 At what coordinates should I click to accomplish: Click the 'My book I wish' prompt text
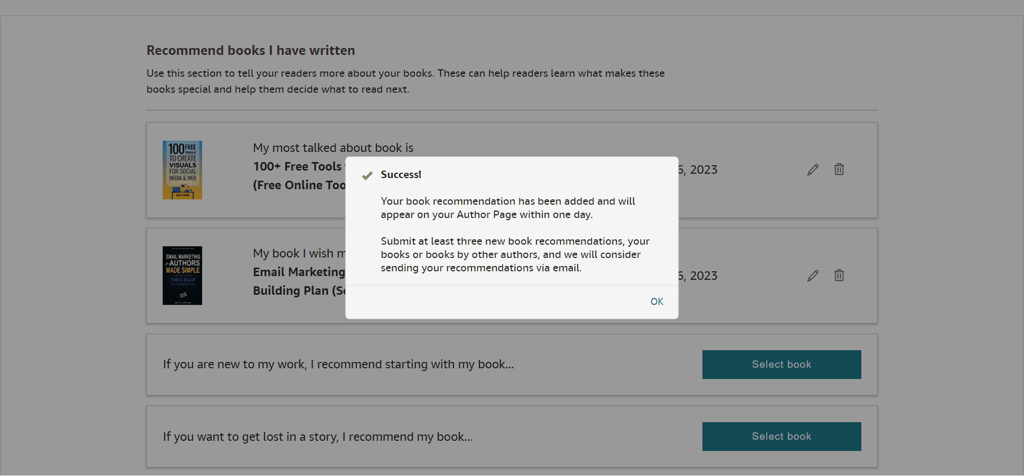click(x=299, y=254)
